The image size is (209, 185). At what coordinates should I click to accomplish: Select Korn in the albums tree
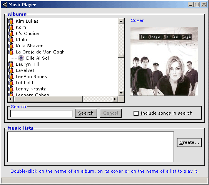pyautogui.click(x=21, y=27)
